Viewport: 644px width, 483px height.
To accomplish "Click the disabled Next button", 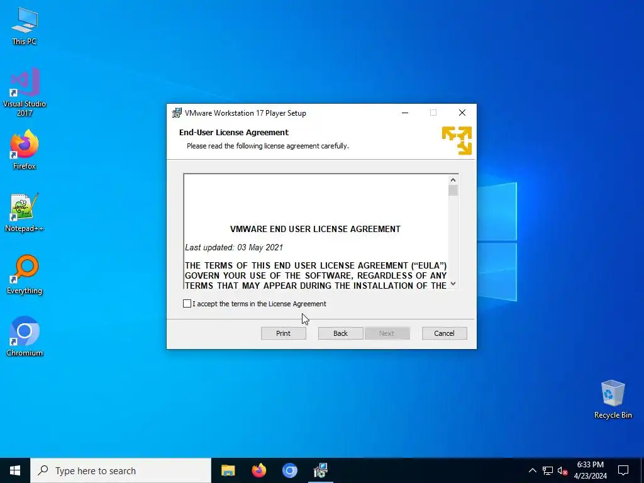I will tap(387, 333).
